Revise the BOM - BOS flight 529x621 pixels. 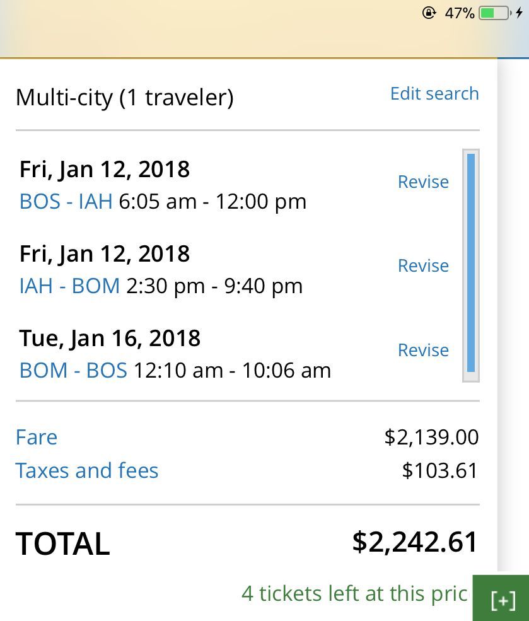423,351
